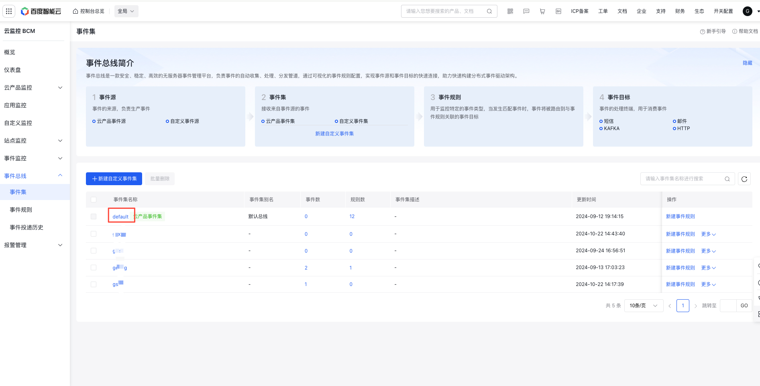Click the GO jump button
The image size is (760, 386).
pos(744,306)
